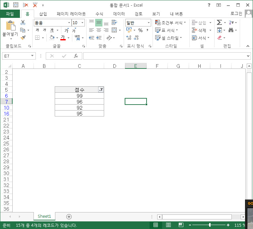Image resolution: width=253 pixels, height=229 pixels.
Task: Toggle italic formatting
Action: pyautogui.click(x=44, y=30)
